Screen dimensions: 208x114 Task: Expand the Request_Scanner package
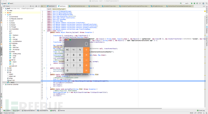click(8, 19)
